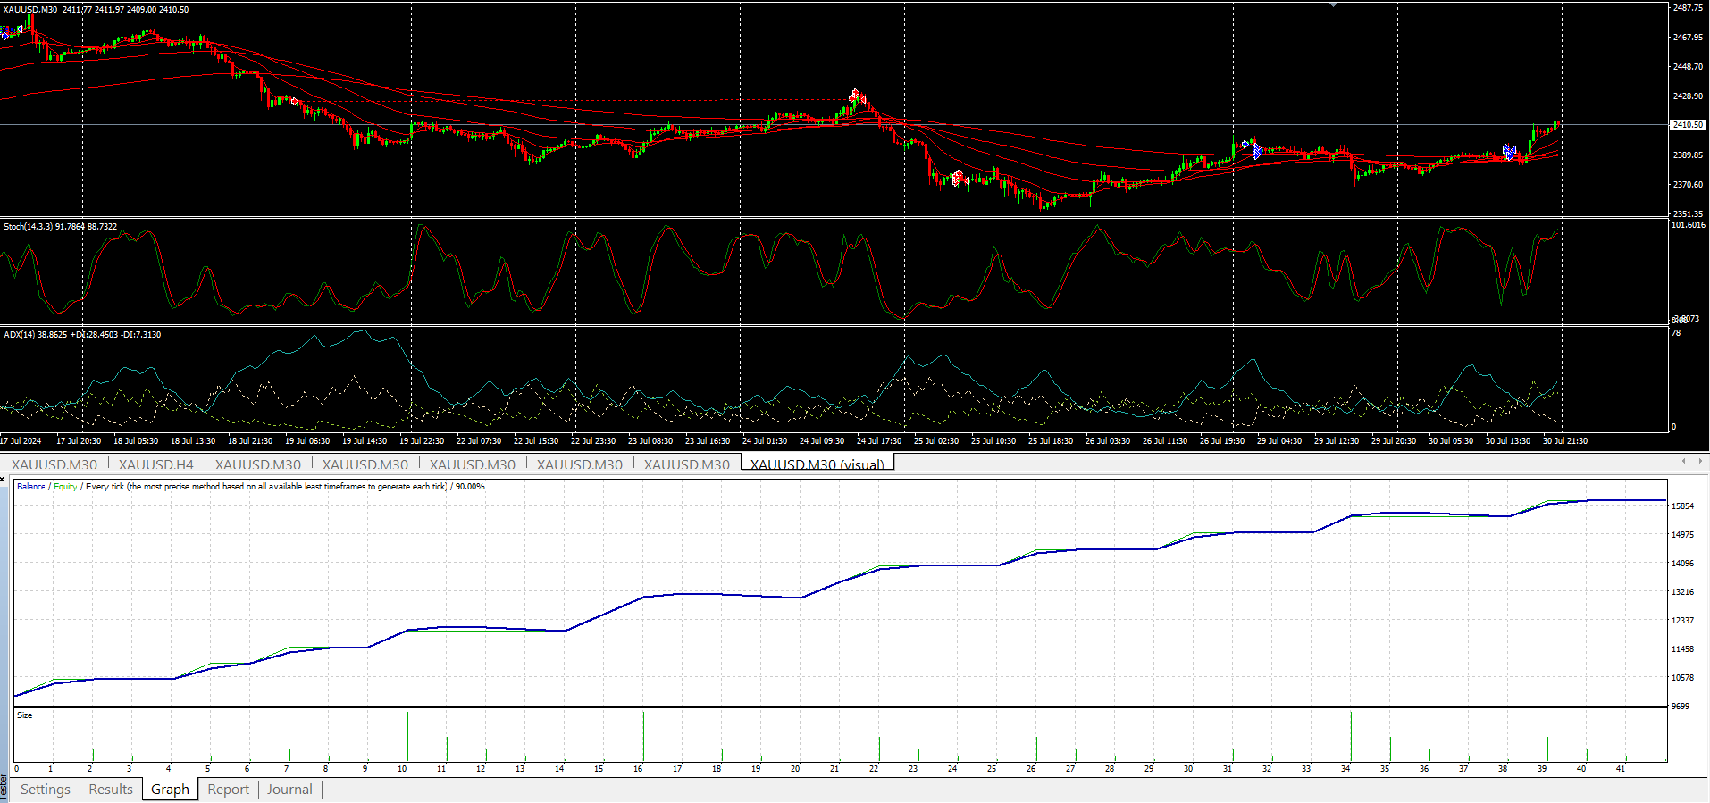
Task: Select red sell arrows at 24 Jul peak
Action: [856, 95]
